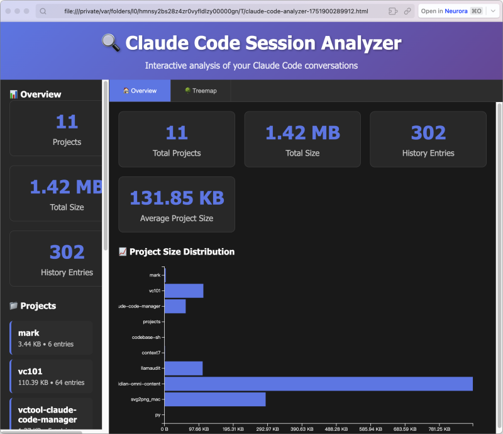Image resolution: width=503 pixels, height=434 pixels.
Task: Open the mark project in sidebar
Action: pyautogui.click(x=52, y=338)
